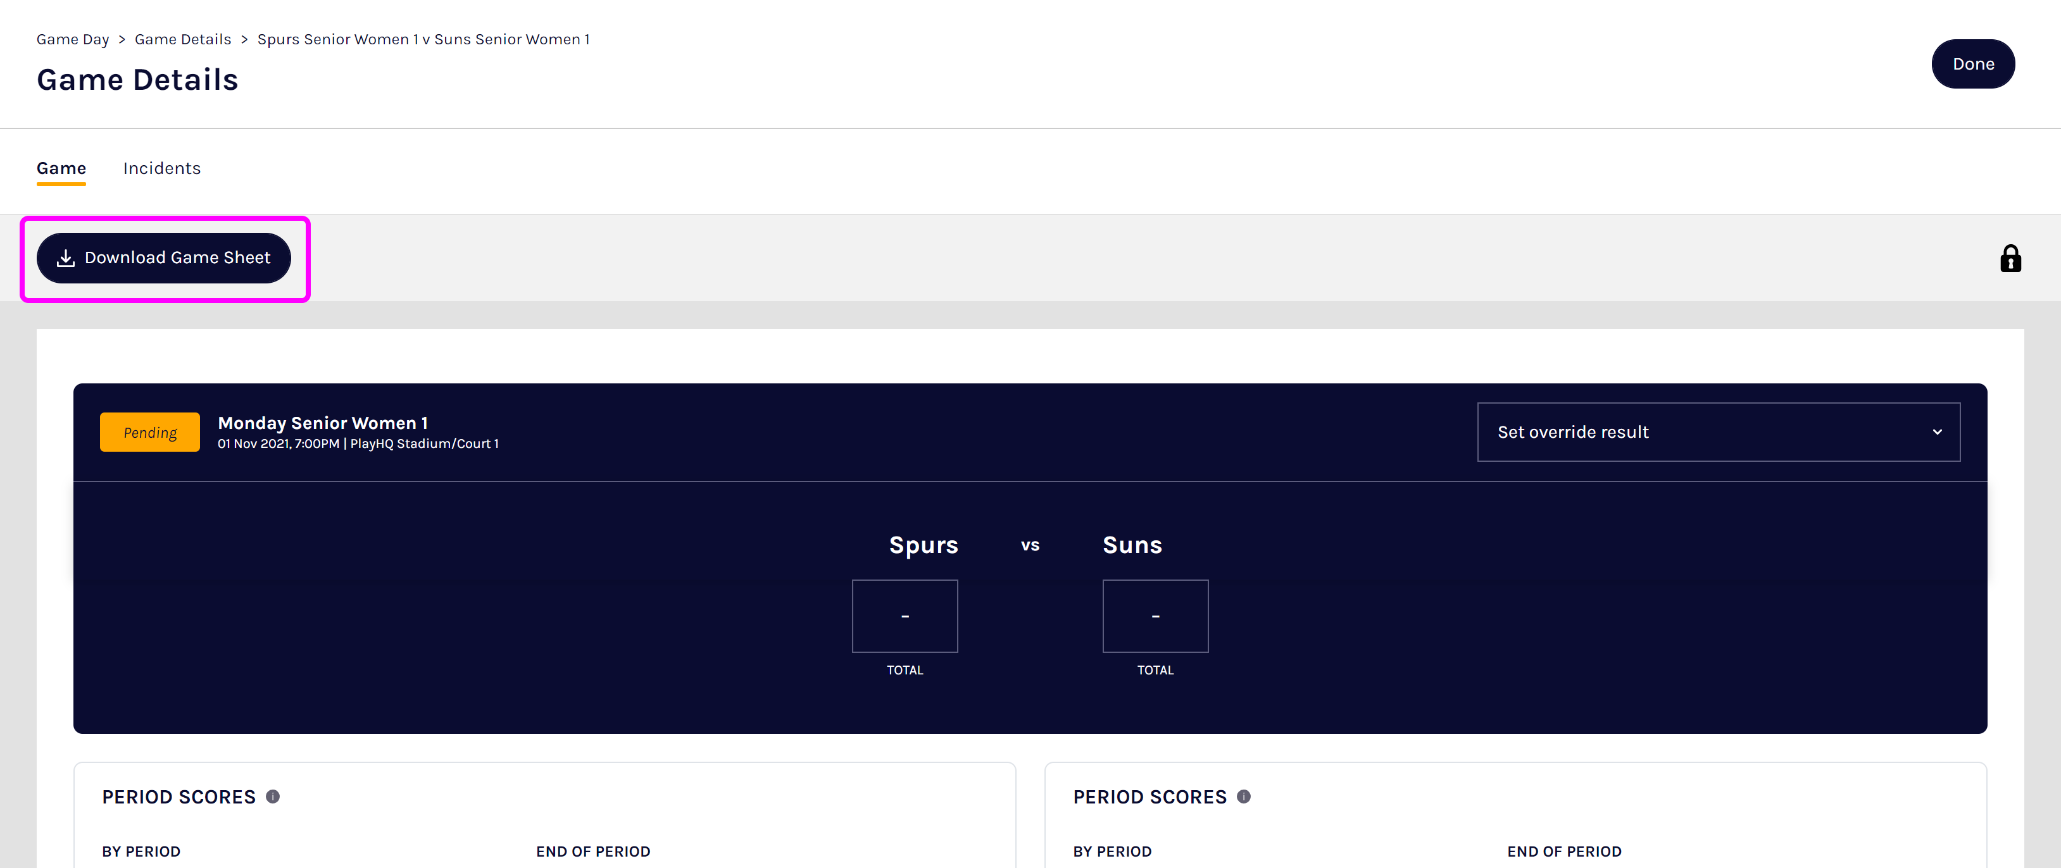2061x868 pixels.
Task: Click Download Game Sheet button
Action: tap(164, 257)
